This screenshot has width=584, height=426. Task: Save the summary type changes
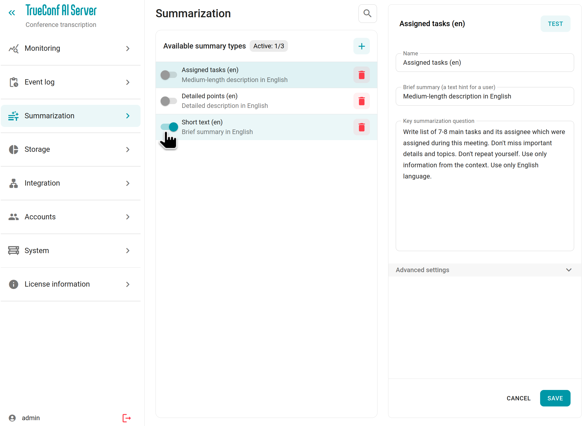555,398
